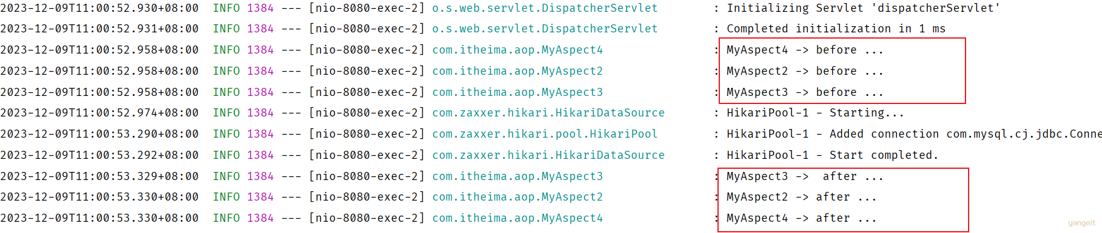Image resolution: width=1102 pixels, height=233 pixels.
Task: Click 'HikariPool-1 - Starting...' message
Action: pyautogui.click(x=815, y=113)
